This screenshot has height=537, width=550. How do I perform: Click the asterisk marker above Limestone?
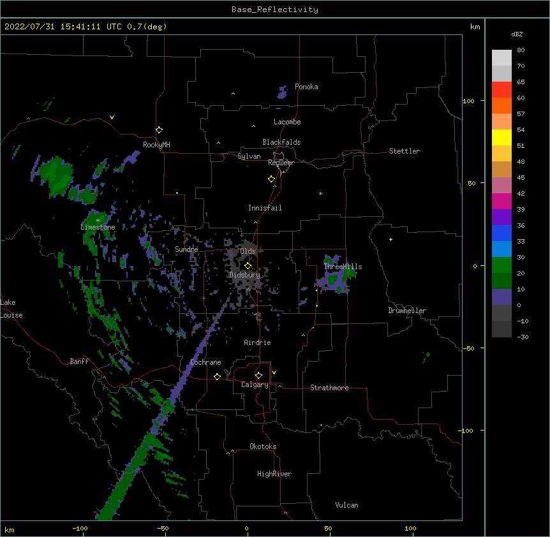tap(98, 221)
